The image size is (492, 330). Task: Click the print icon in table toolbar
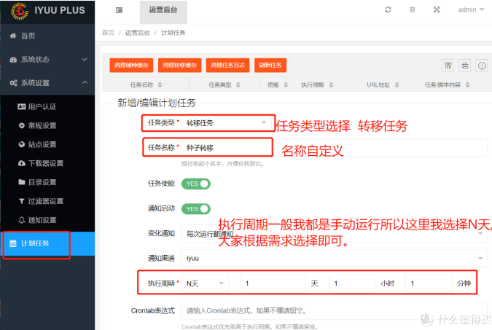pyautogui.click(x=465, y=66)
